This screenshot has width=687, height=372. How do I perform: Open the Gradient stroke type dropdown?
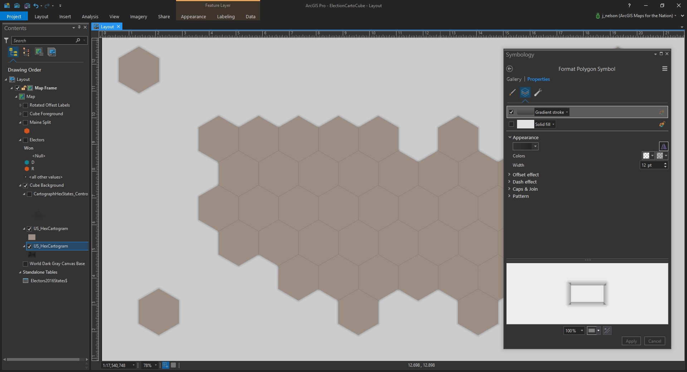pos(551,112)
